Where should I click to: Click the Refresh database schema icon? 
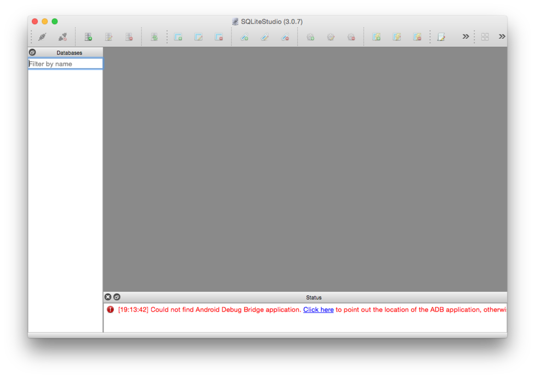point(154,37)
